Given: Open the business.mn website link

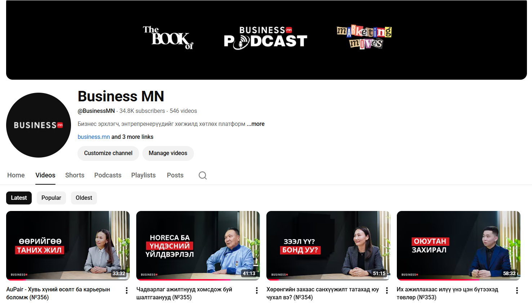Looking at the screenshot, I should pyautogui.click(x=94, y=137).
